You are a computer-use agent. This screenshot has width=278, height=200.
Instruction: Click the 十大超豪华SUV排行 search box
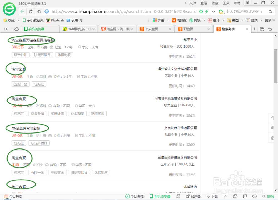(244, 12)
